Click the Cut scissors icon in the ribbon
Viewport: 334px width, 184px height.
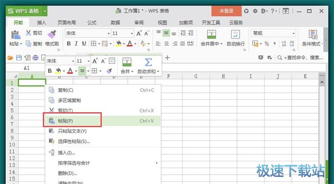(x=29, y=33)
